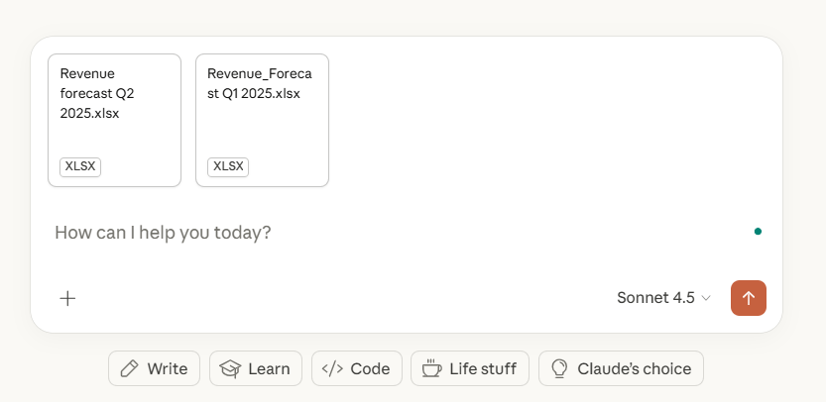826x402 pixels.
Task: Click the coffee cup Life stuff icon
Action: 431,369
